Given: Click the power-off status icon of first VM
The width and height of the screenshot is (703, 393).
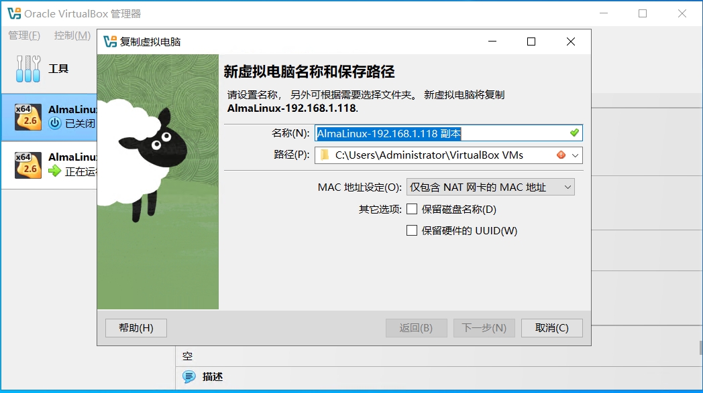Looking at the screenshot, I should pos(55,123).
